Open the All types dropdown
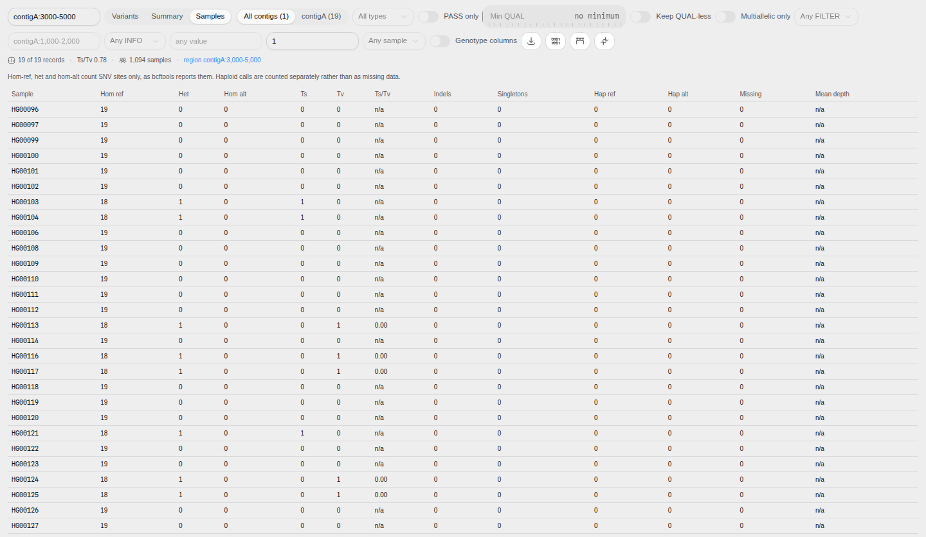Viewport: 926px width, 537px height. [x=383, y=17]
